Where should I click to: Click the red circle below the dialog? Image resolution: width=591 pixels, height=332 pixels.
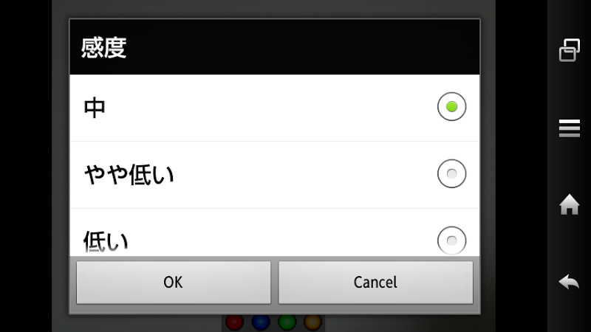(234, 323)
